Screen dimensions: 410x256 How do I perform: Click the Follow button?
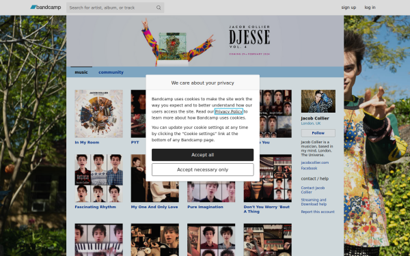click(x=318, y=133)
